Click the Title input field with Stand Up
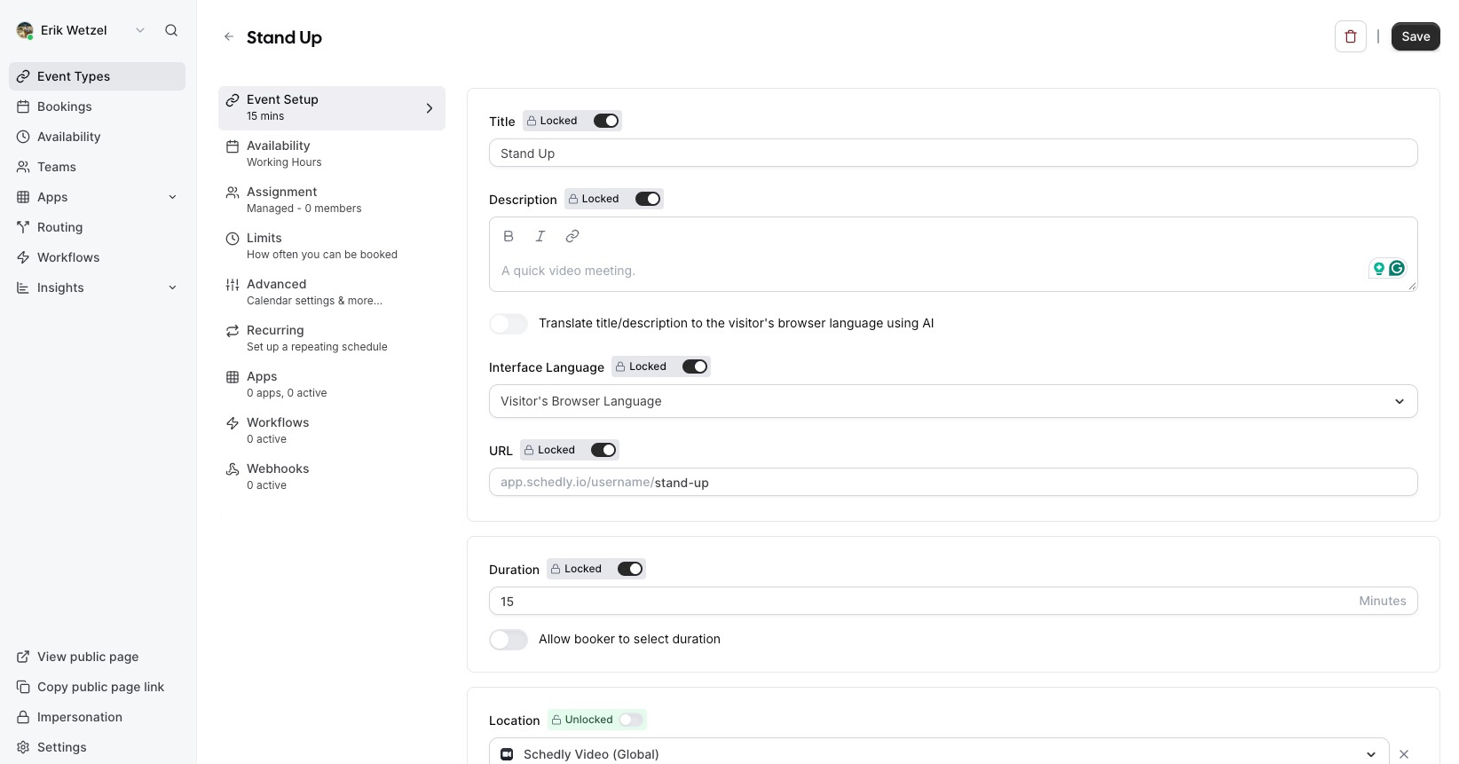1459x764 pixels. (953, 153)
